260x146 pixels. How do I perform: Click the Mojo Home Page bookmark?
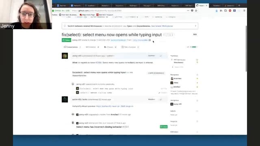click(x=87, y=15)
